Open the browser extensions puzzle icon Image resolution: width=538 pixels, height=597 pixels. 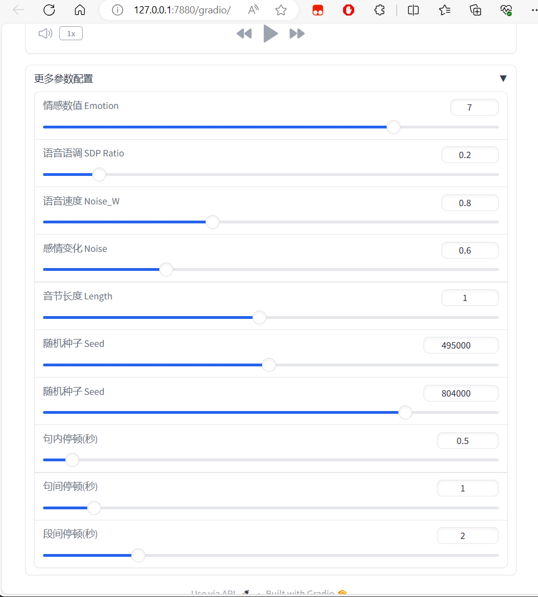pyautogui.click(x=379, y=10)
